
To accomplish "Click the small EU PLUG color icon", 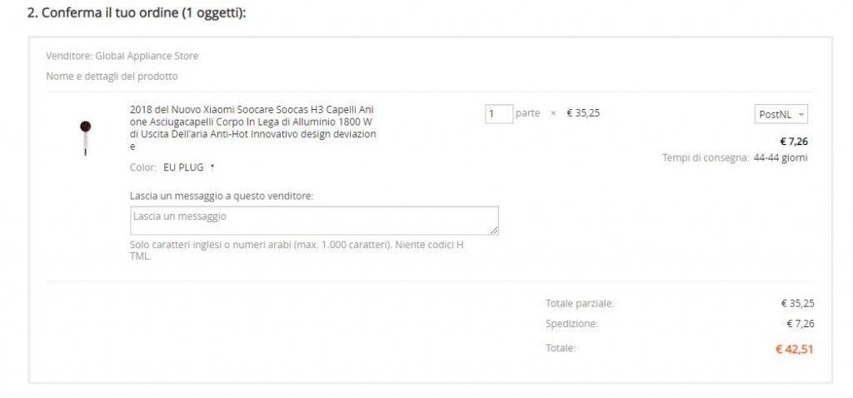I will click(x=212, y=168).
